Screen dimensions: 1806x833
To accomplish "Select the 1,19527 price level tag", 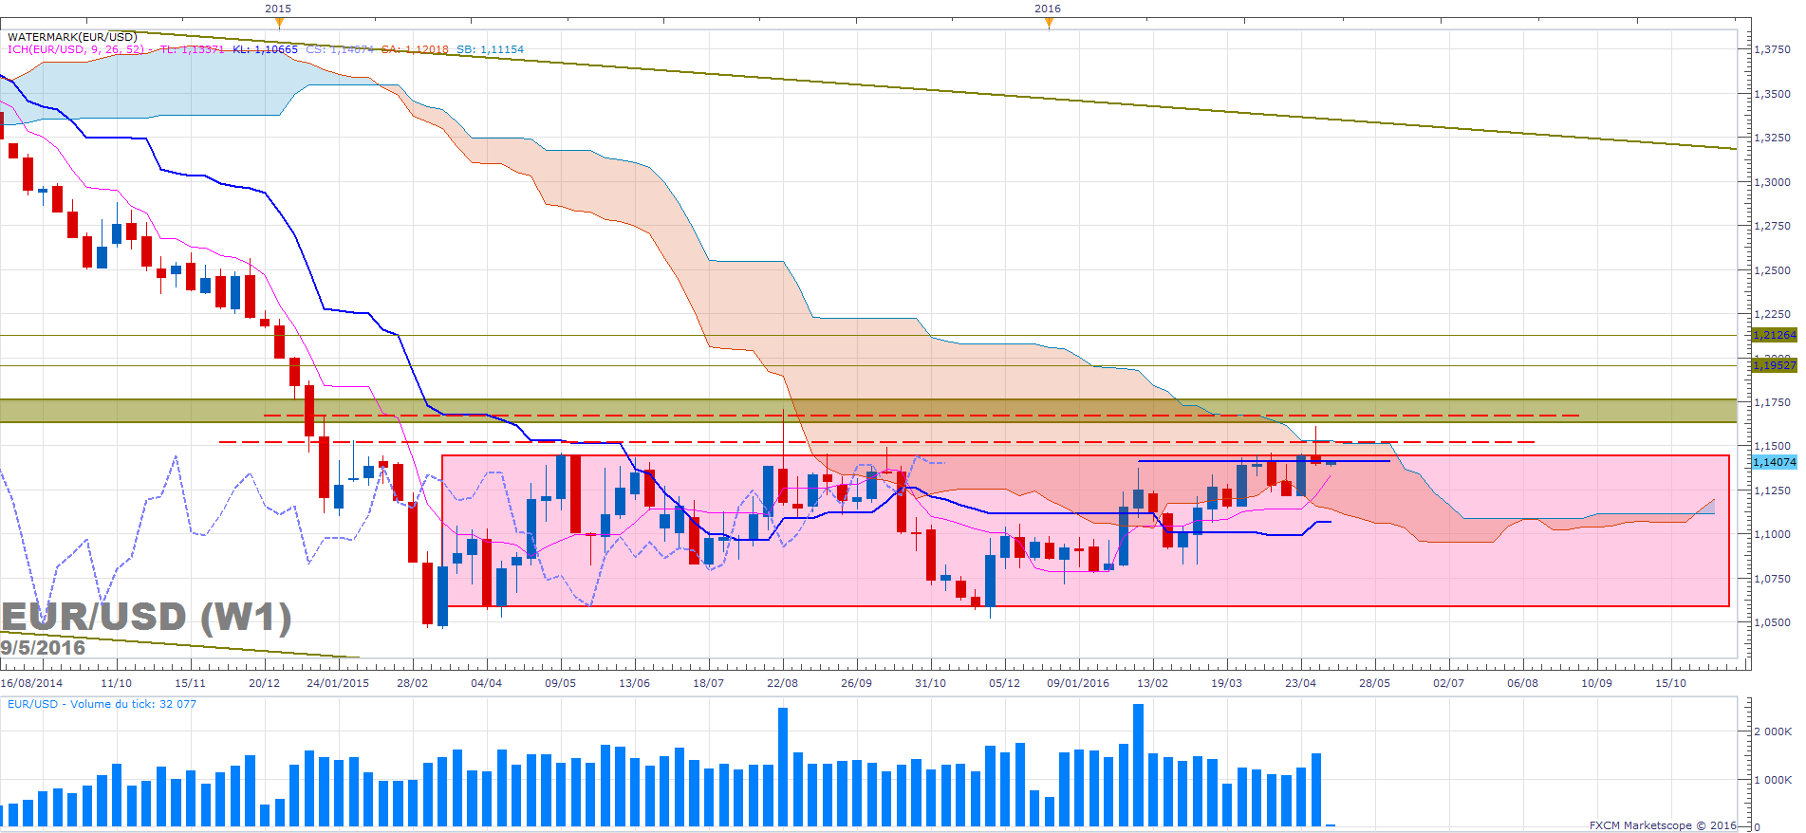I will click(1773, 365).
